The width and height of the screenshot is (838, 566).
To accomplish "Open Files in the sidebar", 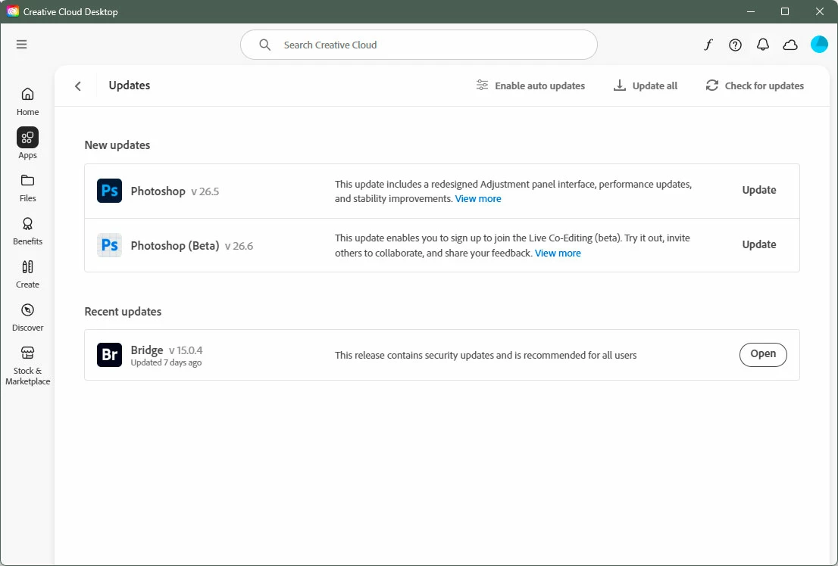I will [x=27, y=188].
